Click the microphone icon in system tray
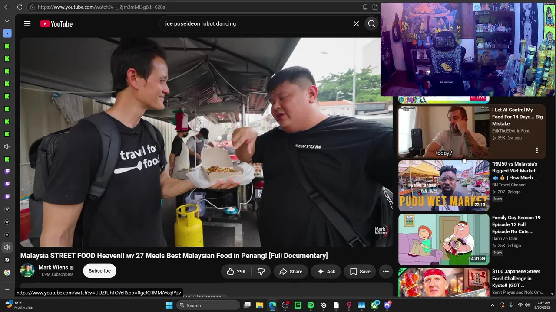556x312 pixels. (511, 305)
